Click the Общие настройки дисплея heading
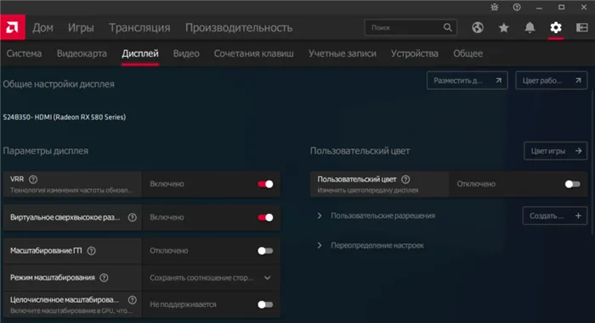This screenshot has height=323, width=595. coord(59,84)
